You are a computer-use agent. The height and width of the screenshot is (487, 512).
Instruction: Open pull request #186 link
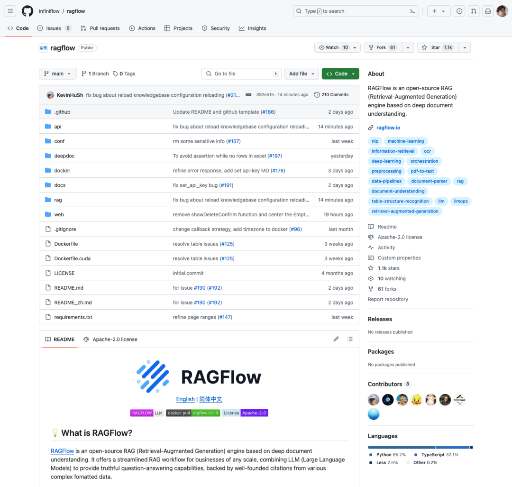coord(268,112)
